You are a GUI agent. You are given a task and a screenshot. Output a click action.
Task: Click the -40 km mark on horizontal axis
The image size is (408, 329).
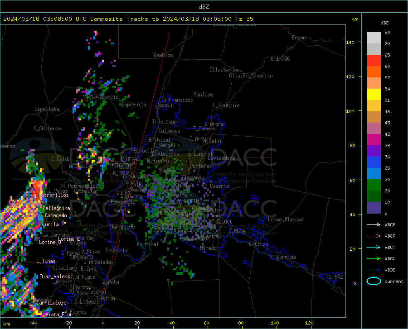33,323
